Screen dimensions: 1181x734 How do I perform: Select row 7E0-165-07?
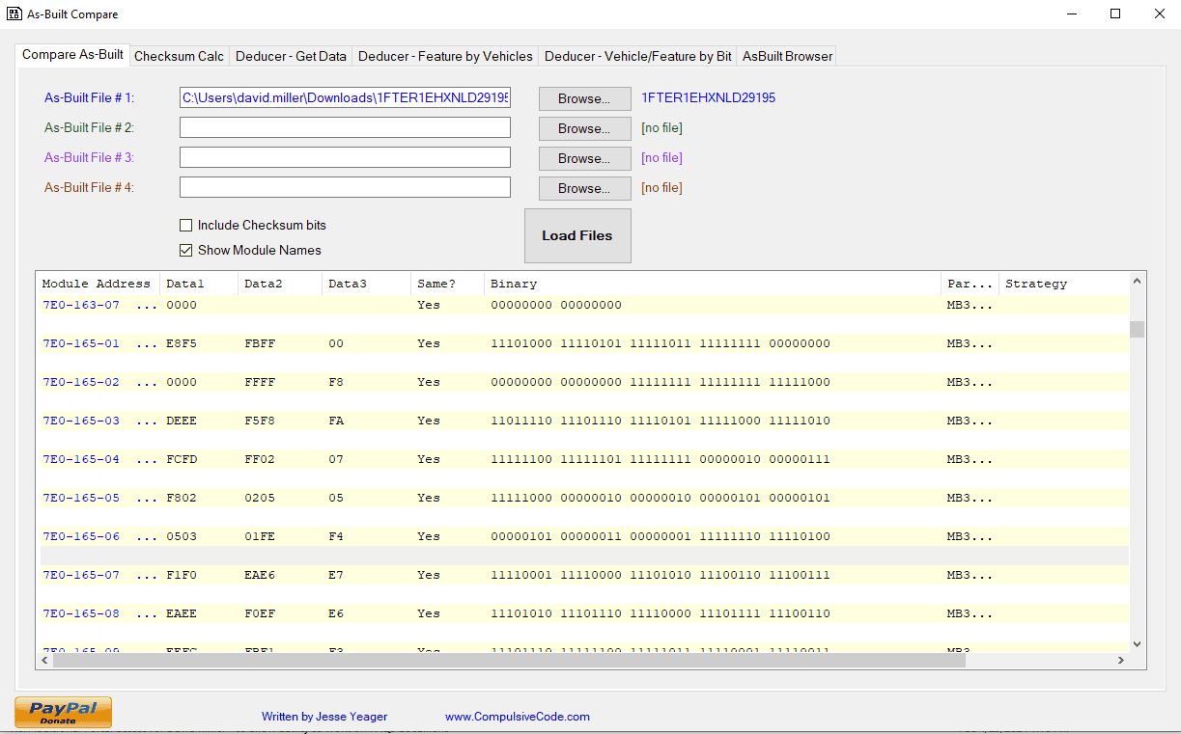pos(582,575)
